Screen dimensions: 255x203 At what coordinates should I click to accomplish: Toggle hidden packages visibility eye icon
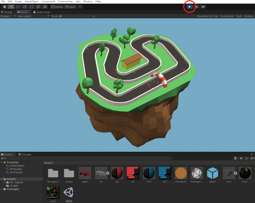pyautogui.click(x=252, y=158)
